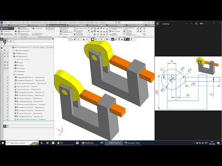Click the zoom in button in Photos window
222x166 pixels.
(x=196, y=24)
